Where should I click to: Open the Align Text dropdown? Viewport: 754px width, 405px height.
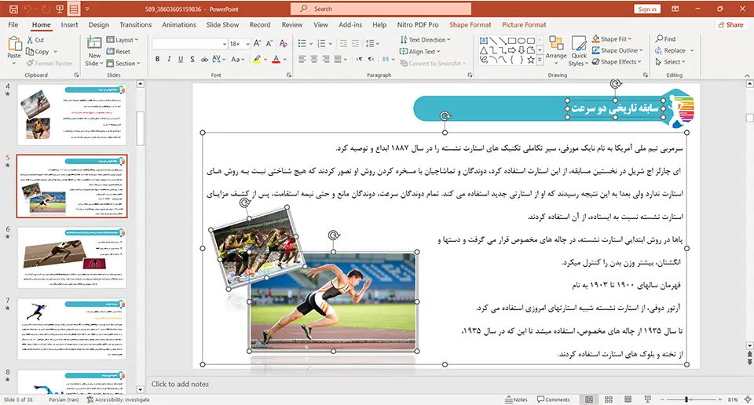(x=419, y=51)
